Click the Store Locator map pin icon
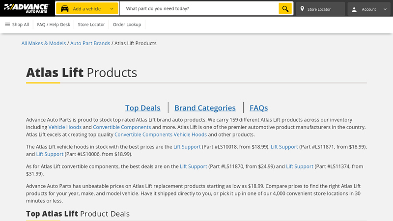The height and width of the screenshot is (221, 393). tap(302, 9)
